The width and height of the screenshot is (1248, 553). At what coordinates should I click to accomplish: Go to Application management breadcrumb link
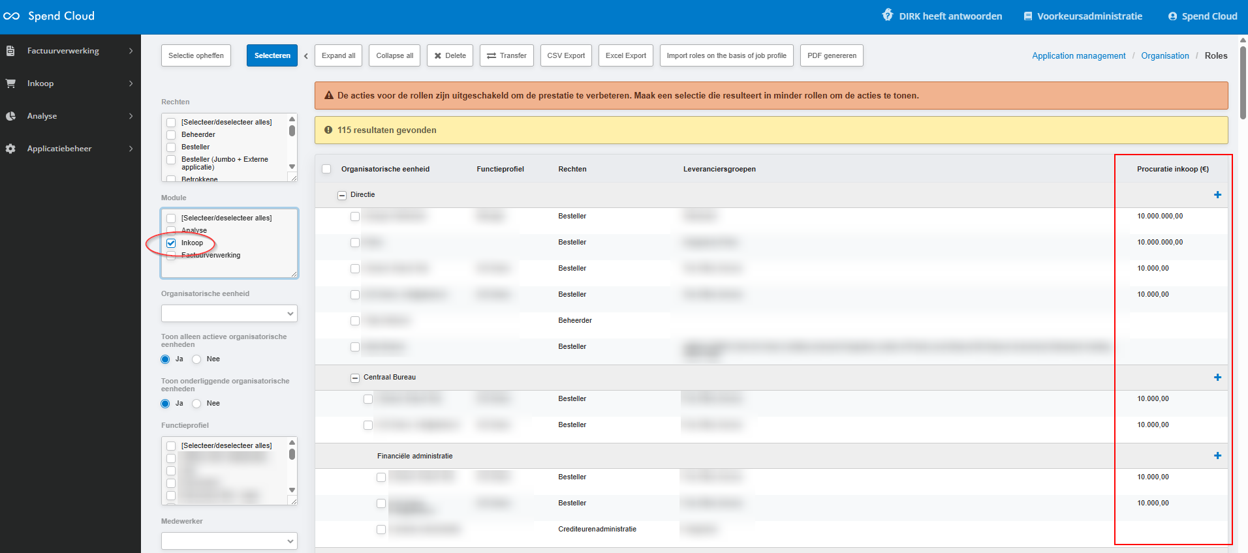click(1078, 56)
